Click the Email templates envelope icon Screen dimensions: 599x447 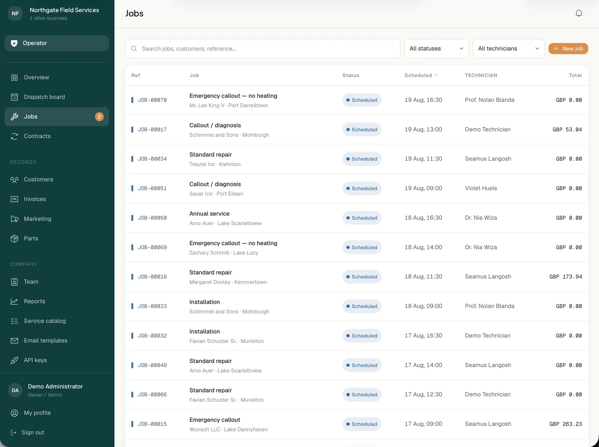click(x=14, y=341)
